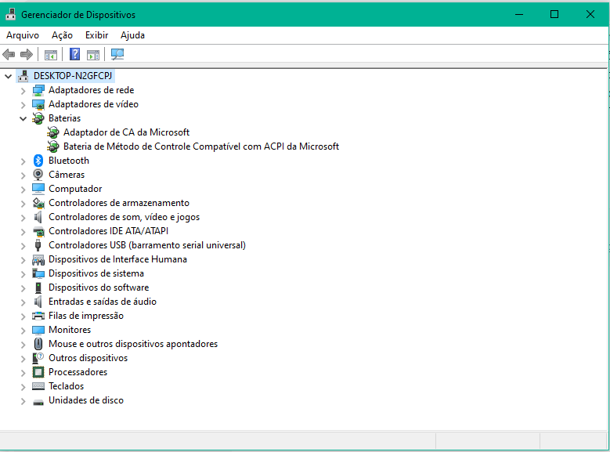The width and height of the screenshot is (610, 452).
Task: Expand Controladores USB chevron
Action: [23, 246]
